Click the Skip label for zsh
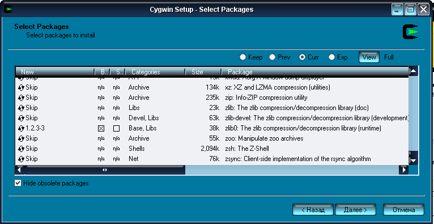This screenshot has height=224, width=434. tap(32, 149)
